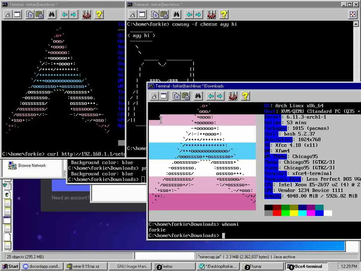Screen dimensions: 361x271
Task: Go to next tab in left neofetch terminal
Action: (x=73, y=14)
